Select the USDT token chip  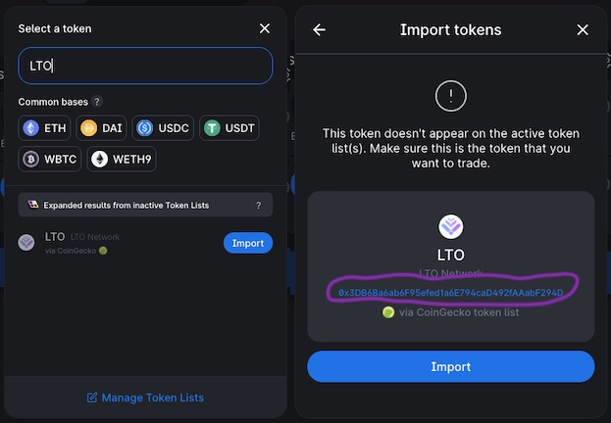click(x=229, y=128)
